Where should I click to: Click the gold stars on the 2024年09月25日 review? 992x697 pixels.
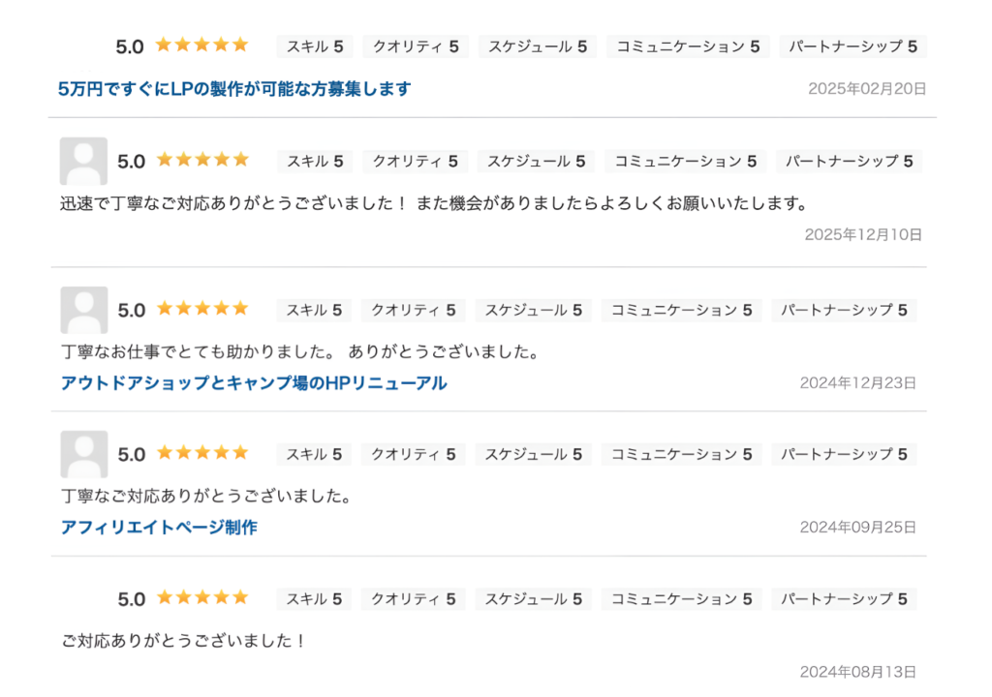(201, 453)
